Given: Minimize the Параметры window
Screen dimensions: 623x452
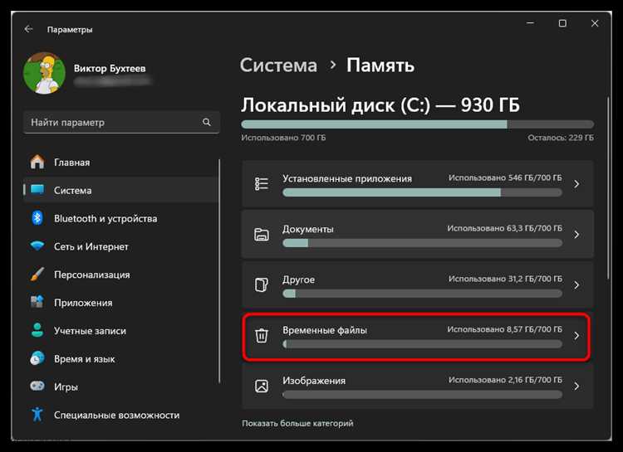Looking at the screenshot, I should (531, 23).
